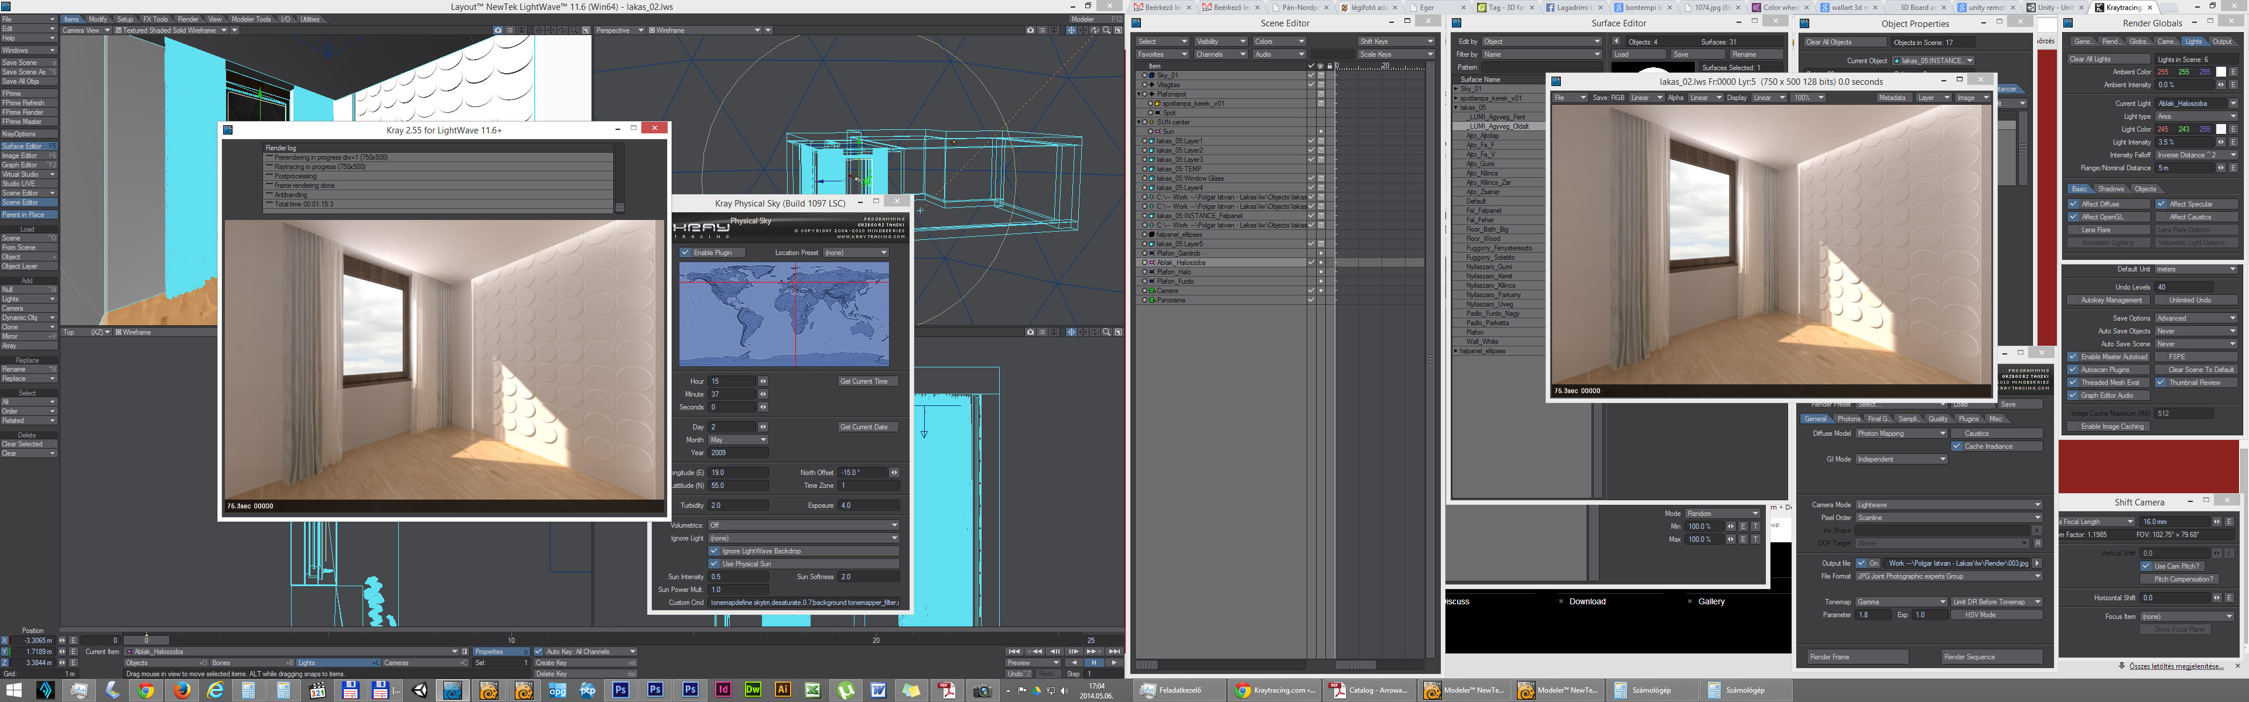Open Adobe Illustrator from the taskbar
Screen dimensions: 2249x702
782,690
